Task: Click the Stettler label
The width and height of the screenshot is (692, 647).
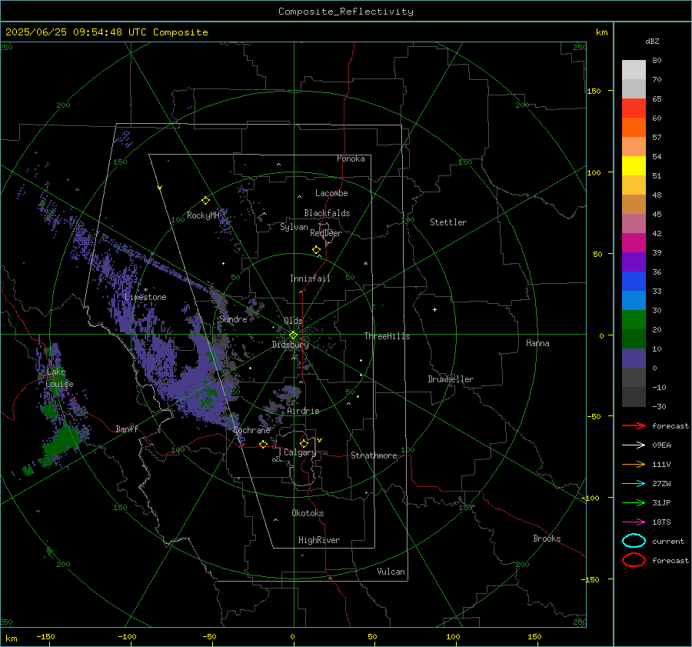Action: pos(448,222)
